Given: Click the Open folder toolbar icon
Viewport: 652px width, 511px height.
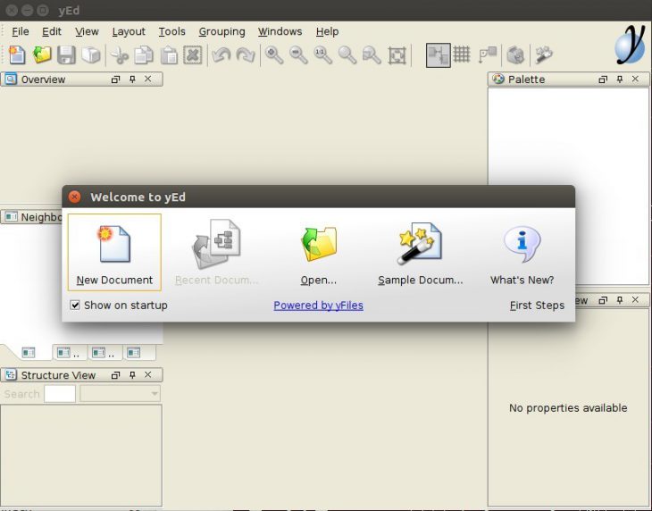Looking at the screenshot, I should click(42, 54).
